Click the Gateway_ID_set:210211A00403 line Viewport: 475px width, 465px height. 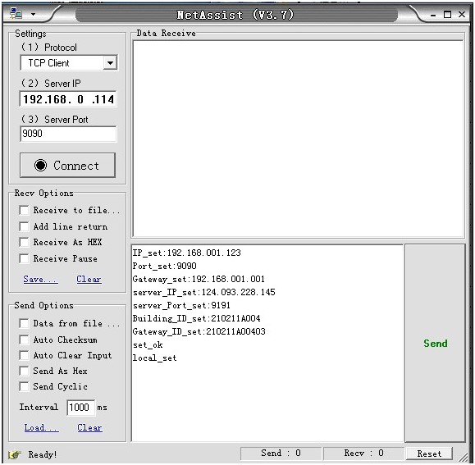click(199, 331)
